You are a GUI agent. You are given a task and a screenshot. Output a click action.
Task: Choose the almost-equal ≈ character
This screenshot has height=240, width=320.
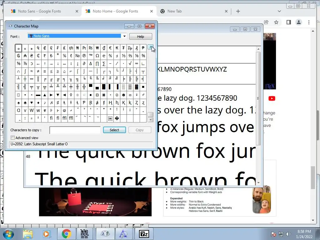click(x=32, y=72)
